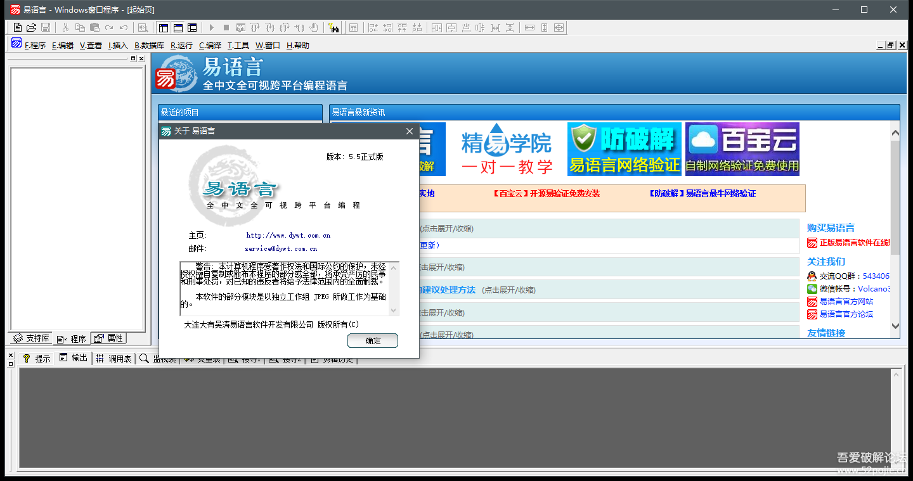Toggle the bottom-pane layout button in toolbar

178,27
